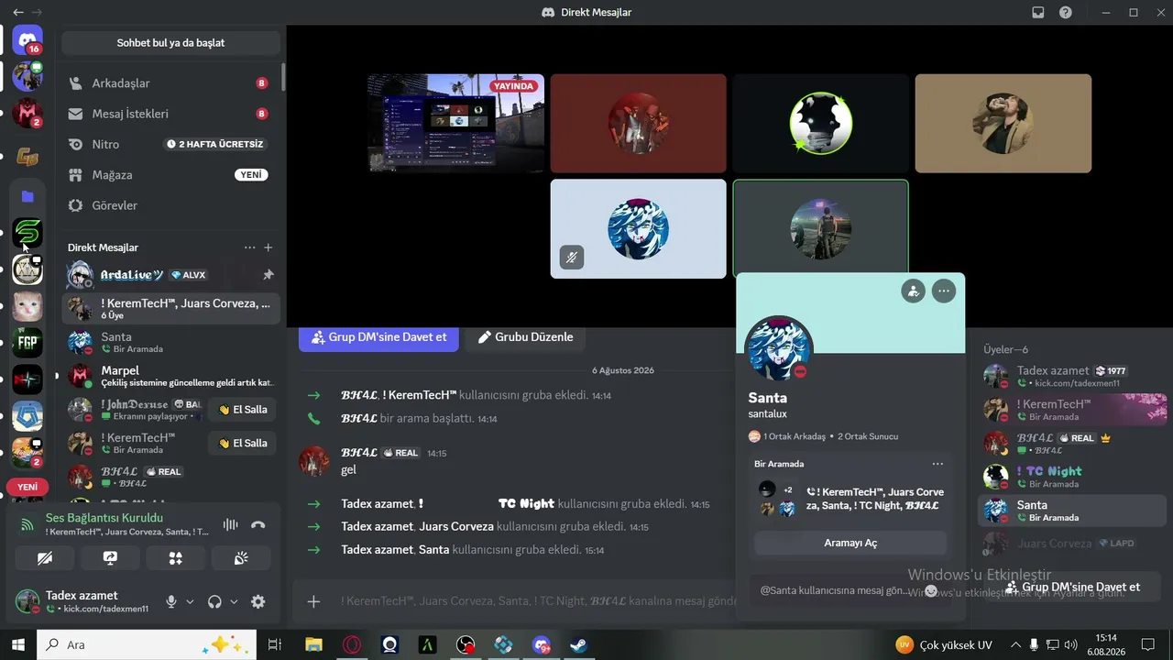Open the soundboard button in voice panel

pos(241,557)
